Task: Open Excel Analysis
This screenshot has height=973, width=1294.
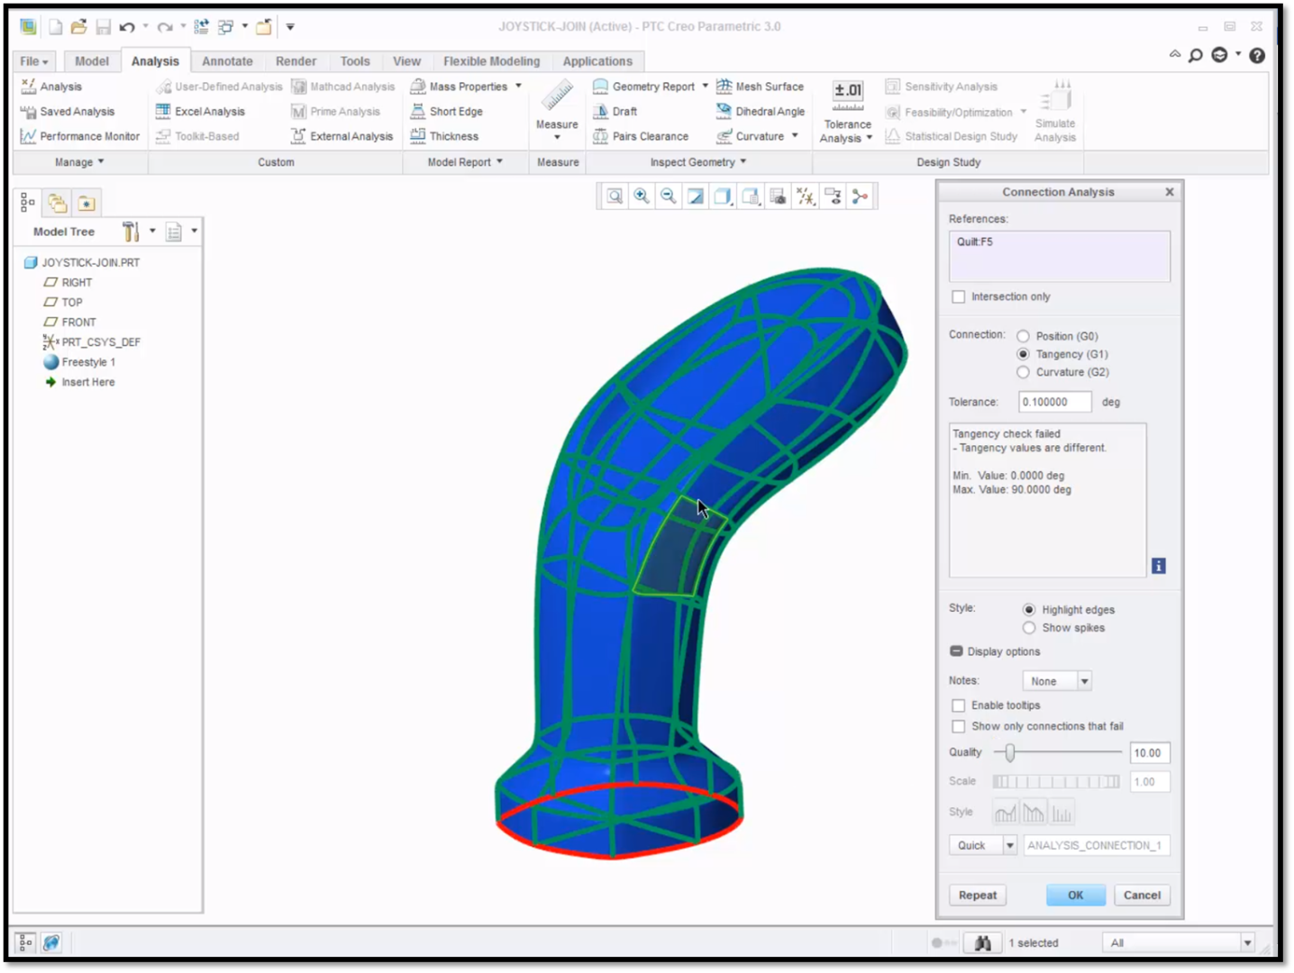Action: 200,112
